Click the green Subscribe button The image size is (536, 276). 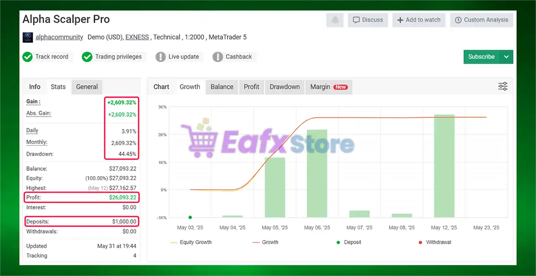click(x=482, y=57)
